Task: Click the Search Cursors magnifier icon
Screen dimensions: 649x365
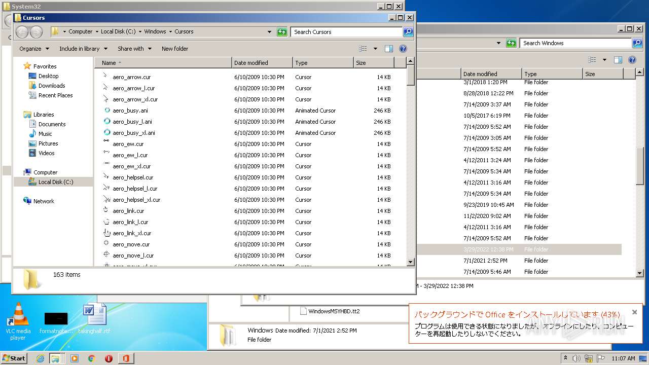Action: (x=408, y=32)
